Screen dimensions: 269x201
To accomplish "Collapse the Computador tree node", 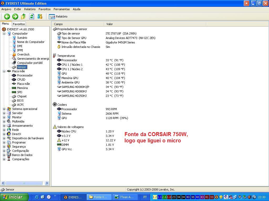I will [4, 33].
